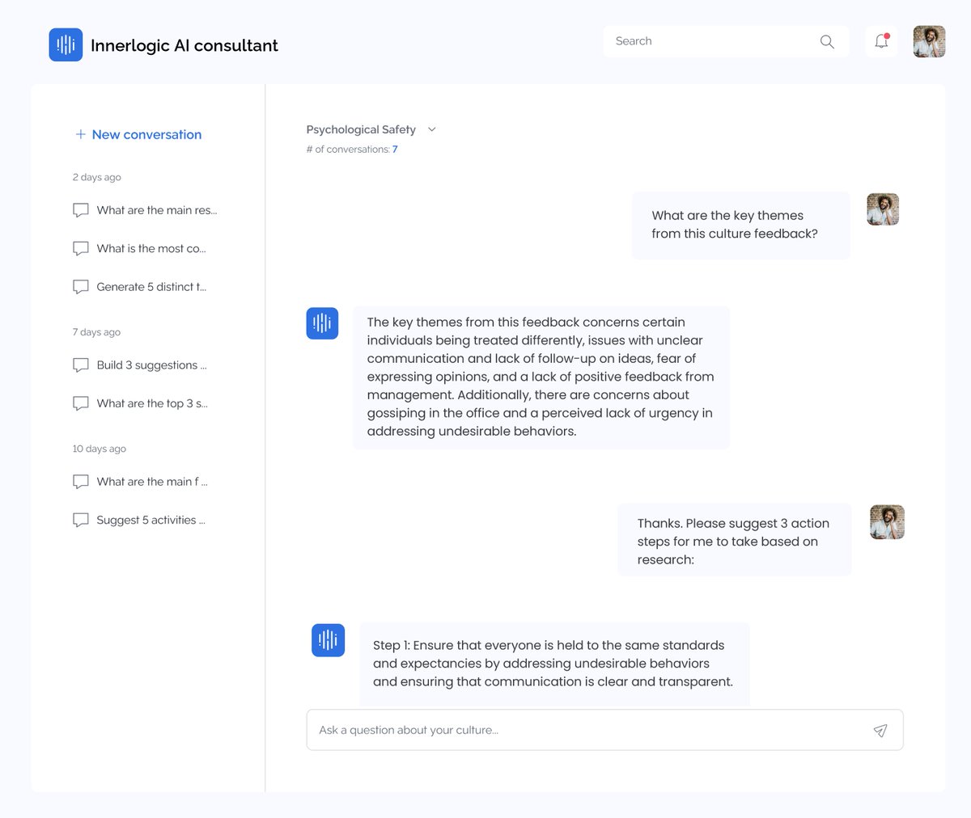Click chat bubble icon beside 'What are the top 3 s...'
Screen dimensions: 971x818
pyautogui.click(x=81, y=403)
